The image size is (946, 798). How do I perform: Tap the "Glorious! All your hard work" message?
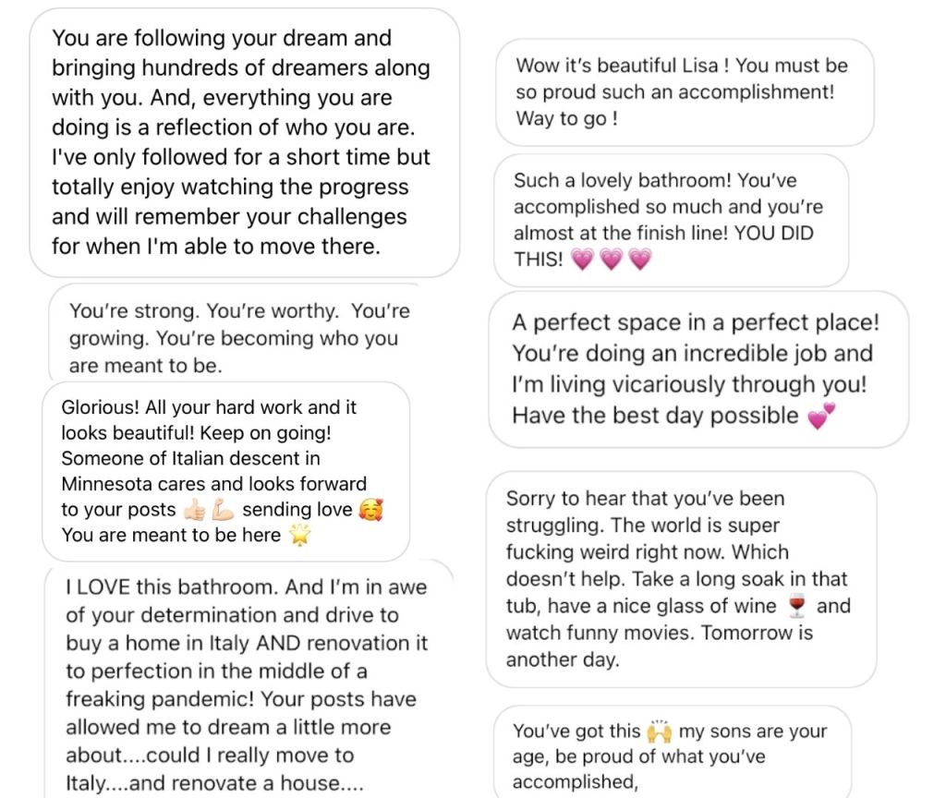225,471
